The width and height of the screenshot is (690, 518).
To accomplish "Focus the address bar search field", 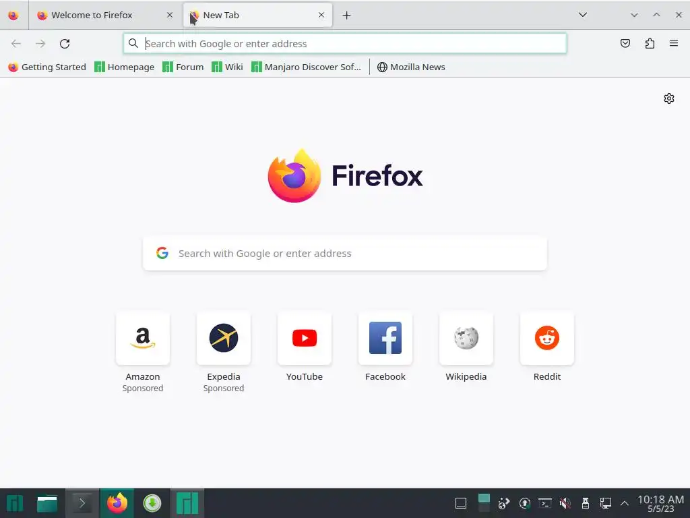I will click(345, 44).
